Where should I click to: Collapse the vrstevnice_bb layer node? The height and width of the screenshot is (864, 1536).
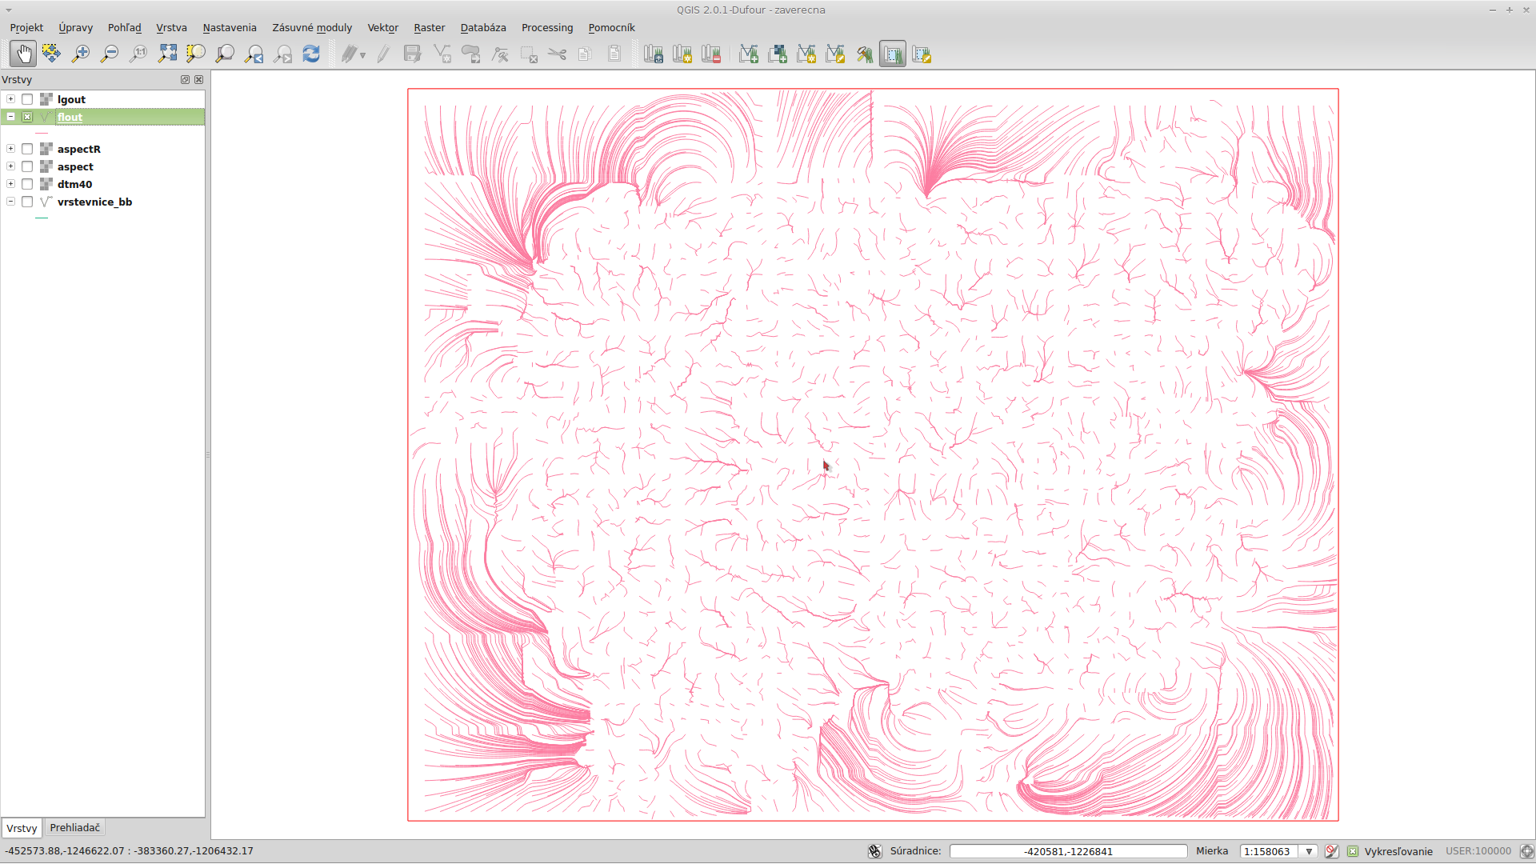coord(10,202)
